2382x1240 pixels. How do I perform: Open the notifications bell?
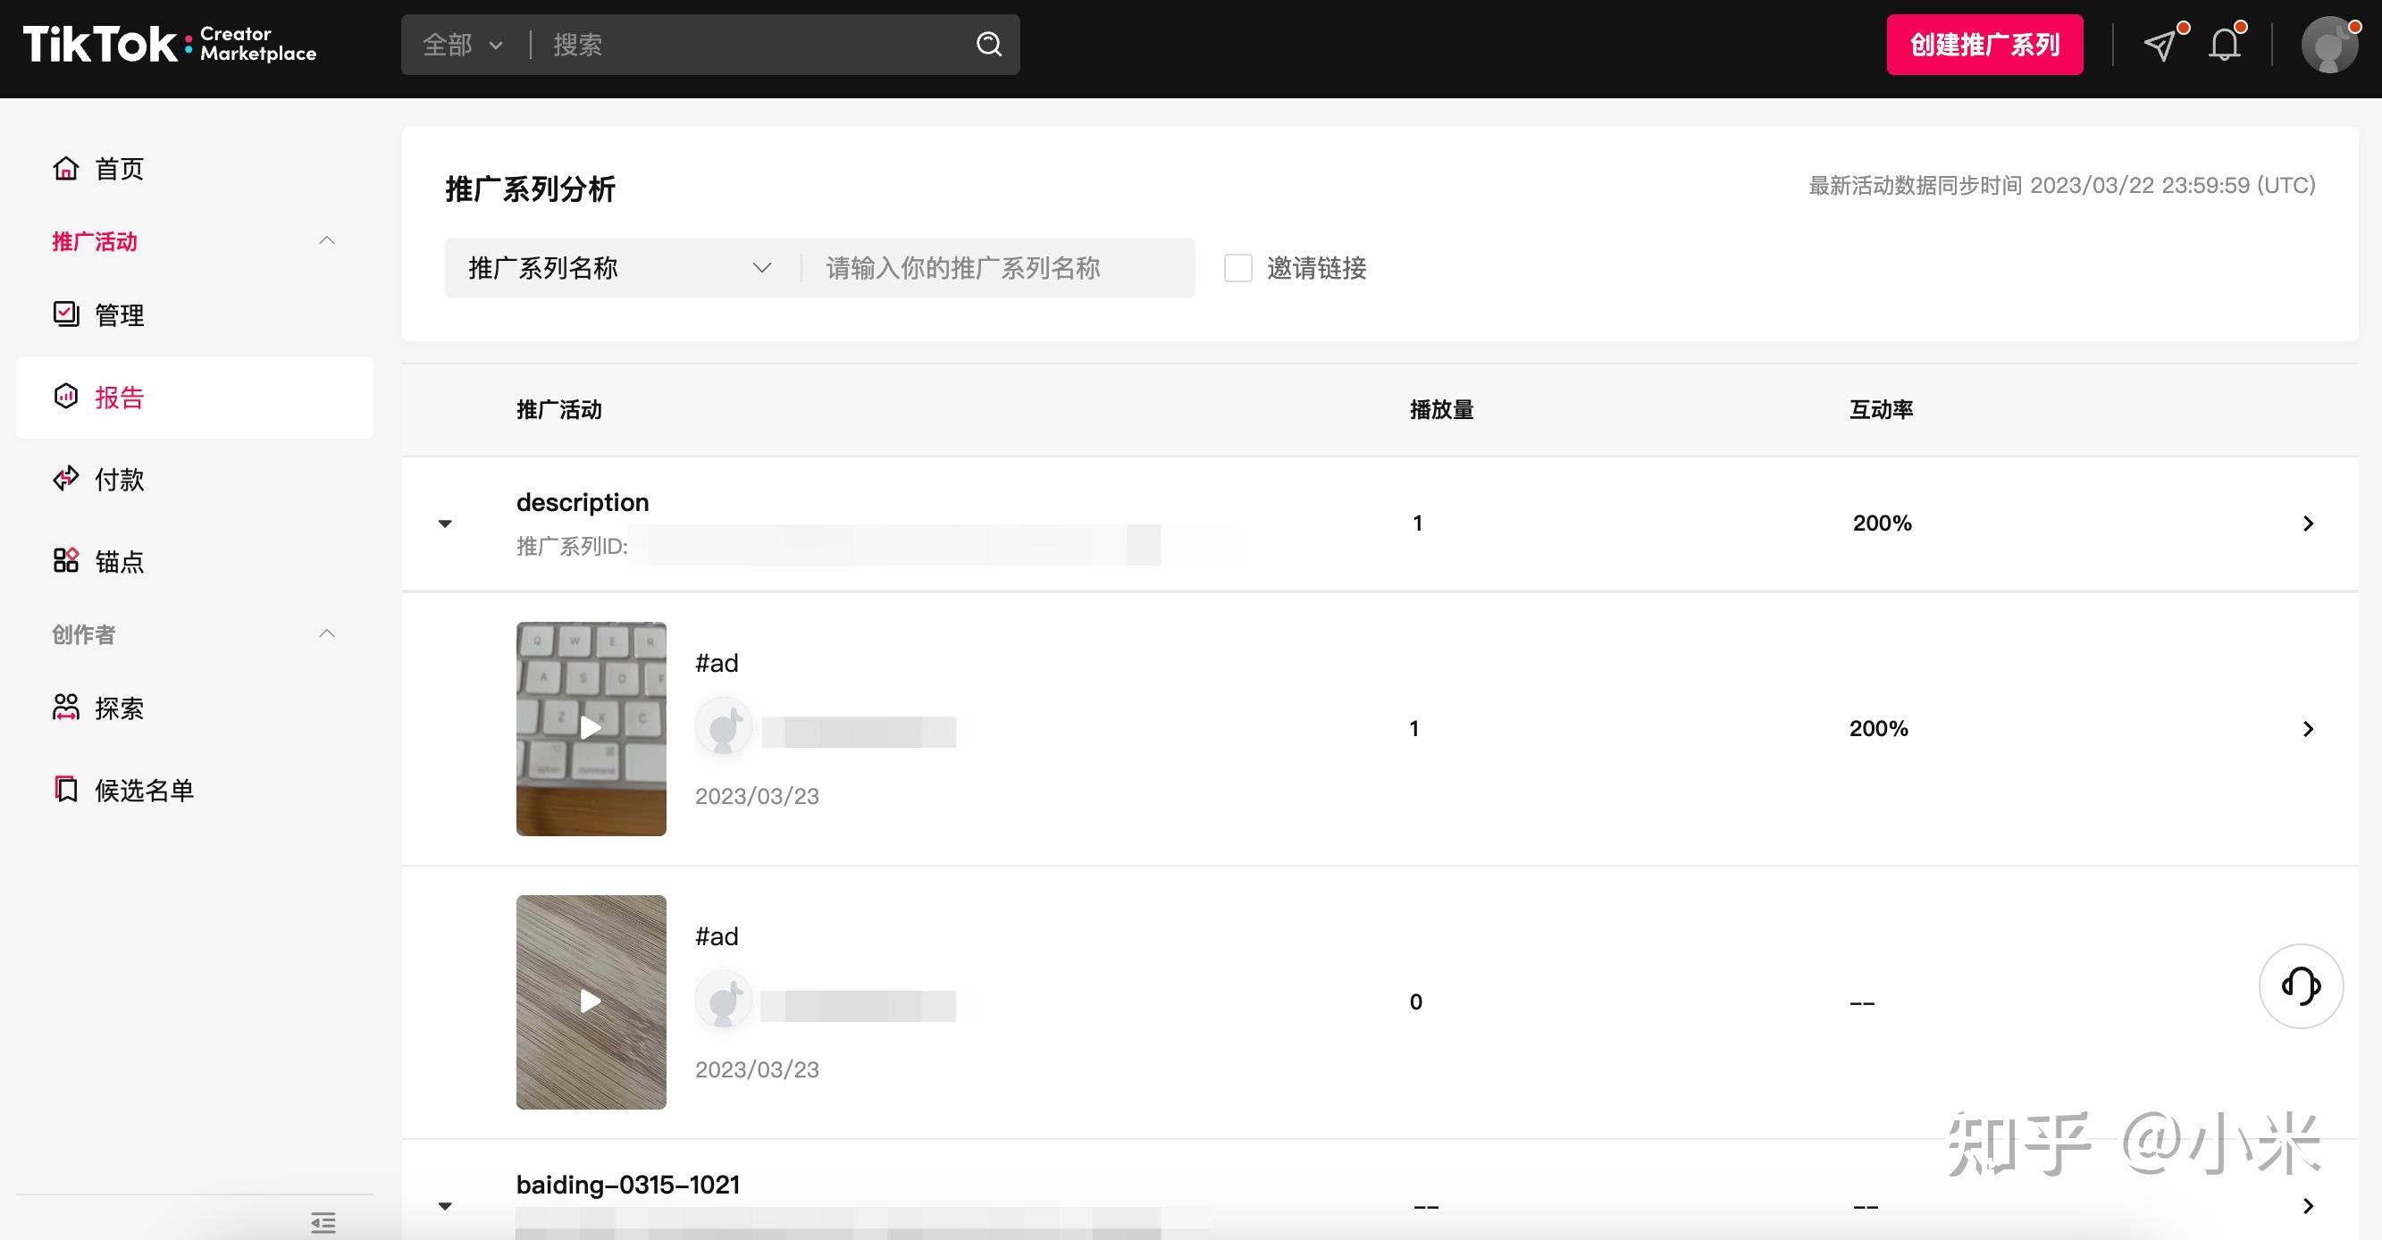point(2224,45)
